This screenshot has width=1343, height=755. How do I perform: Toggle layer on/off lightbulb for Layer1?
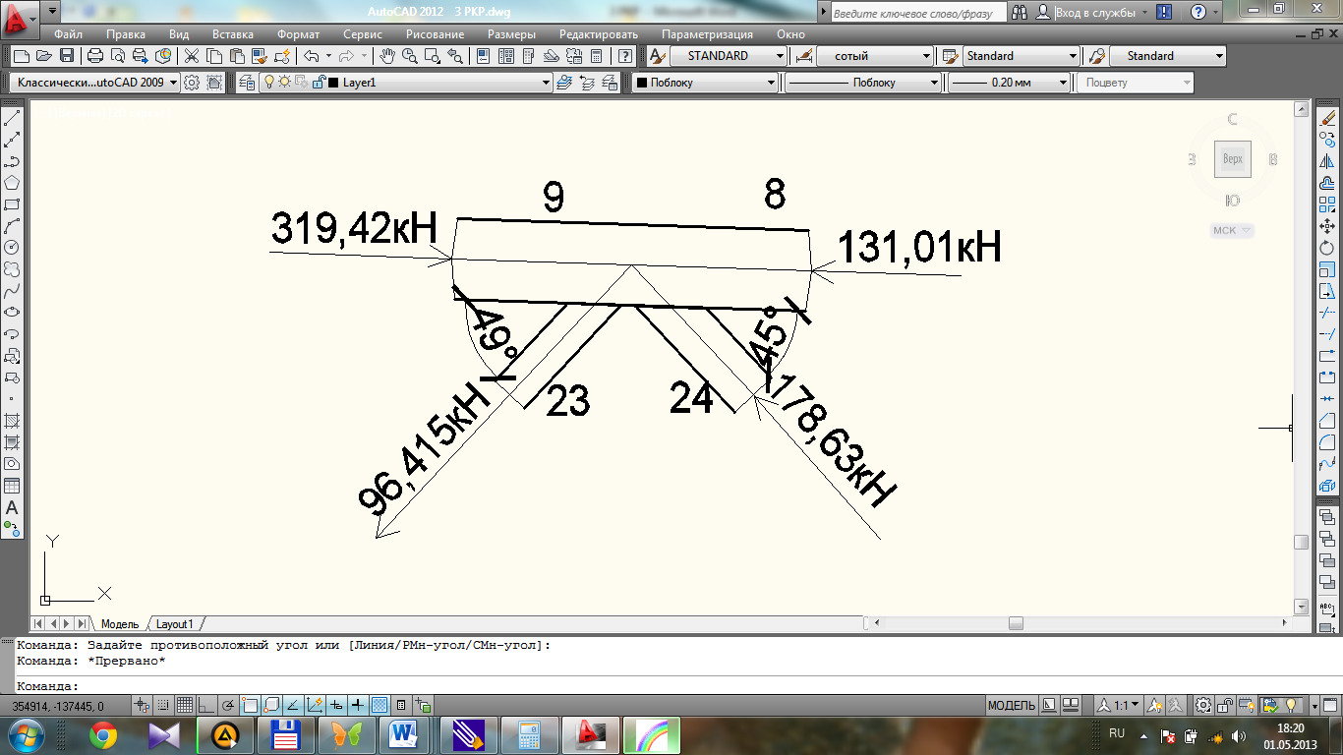pyautogui.click(x=269, y=83)
